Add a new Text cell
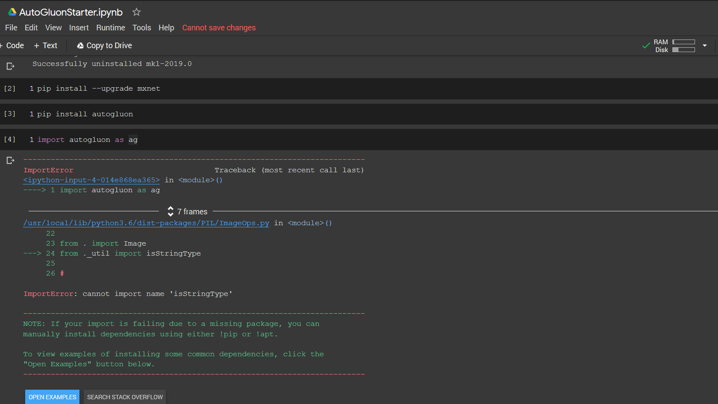Viewport: 718px width, 404px height. pos(46,46)
